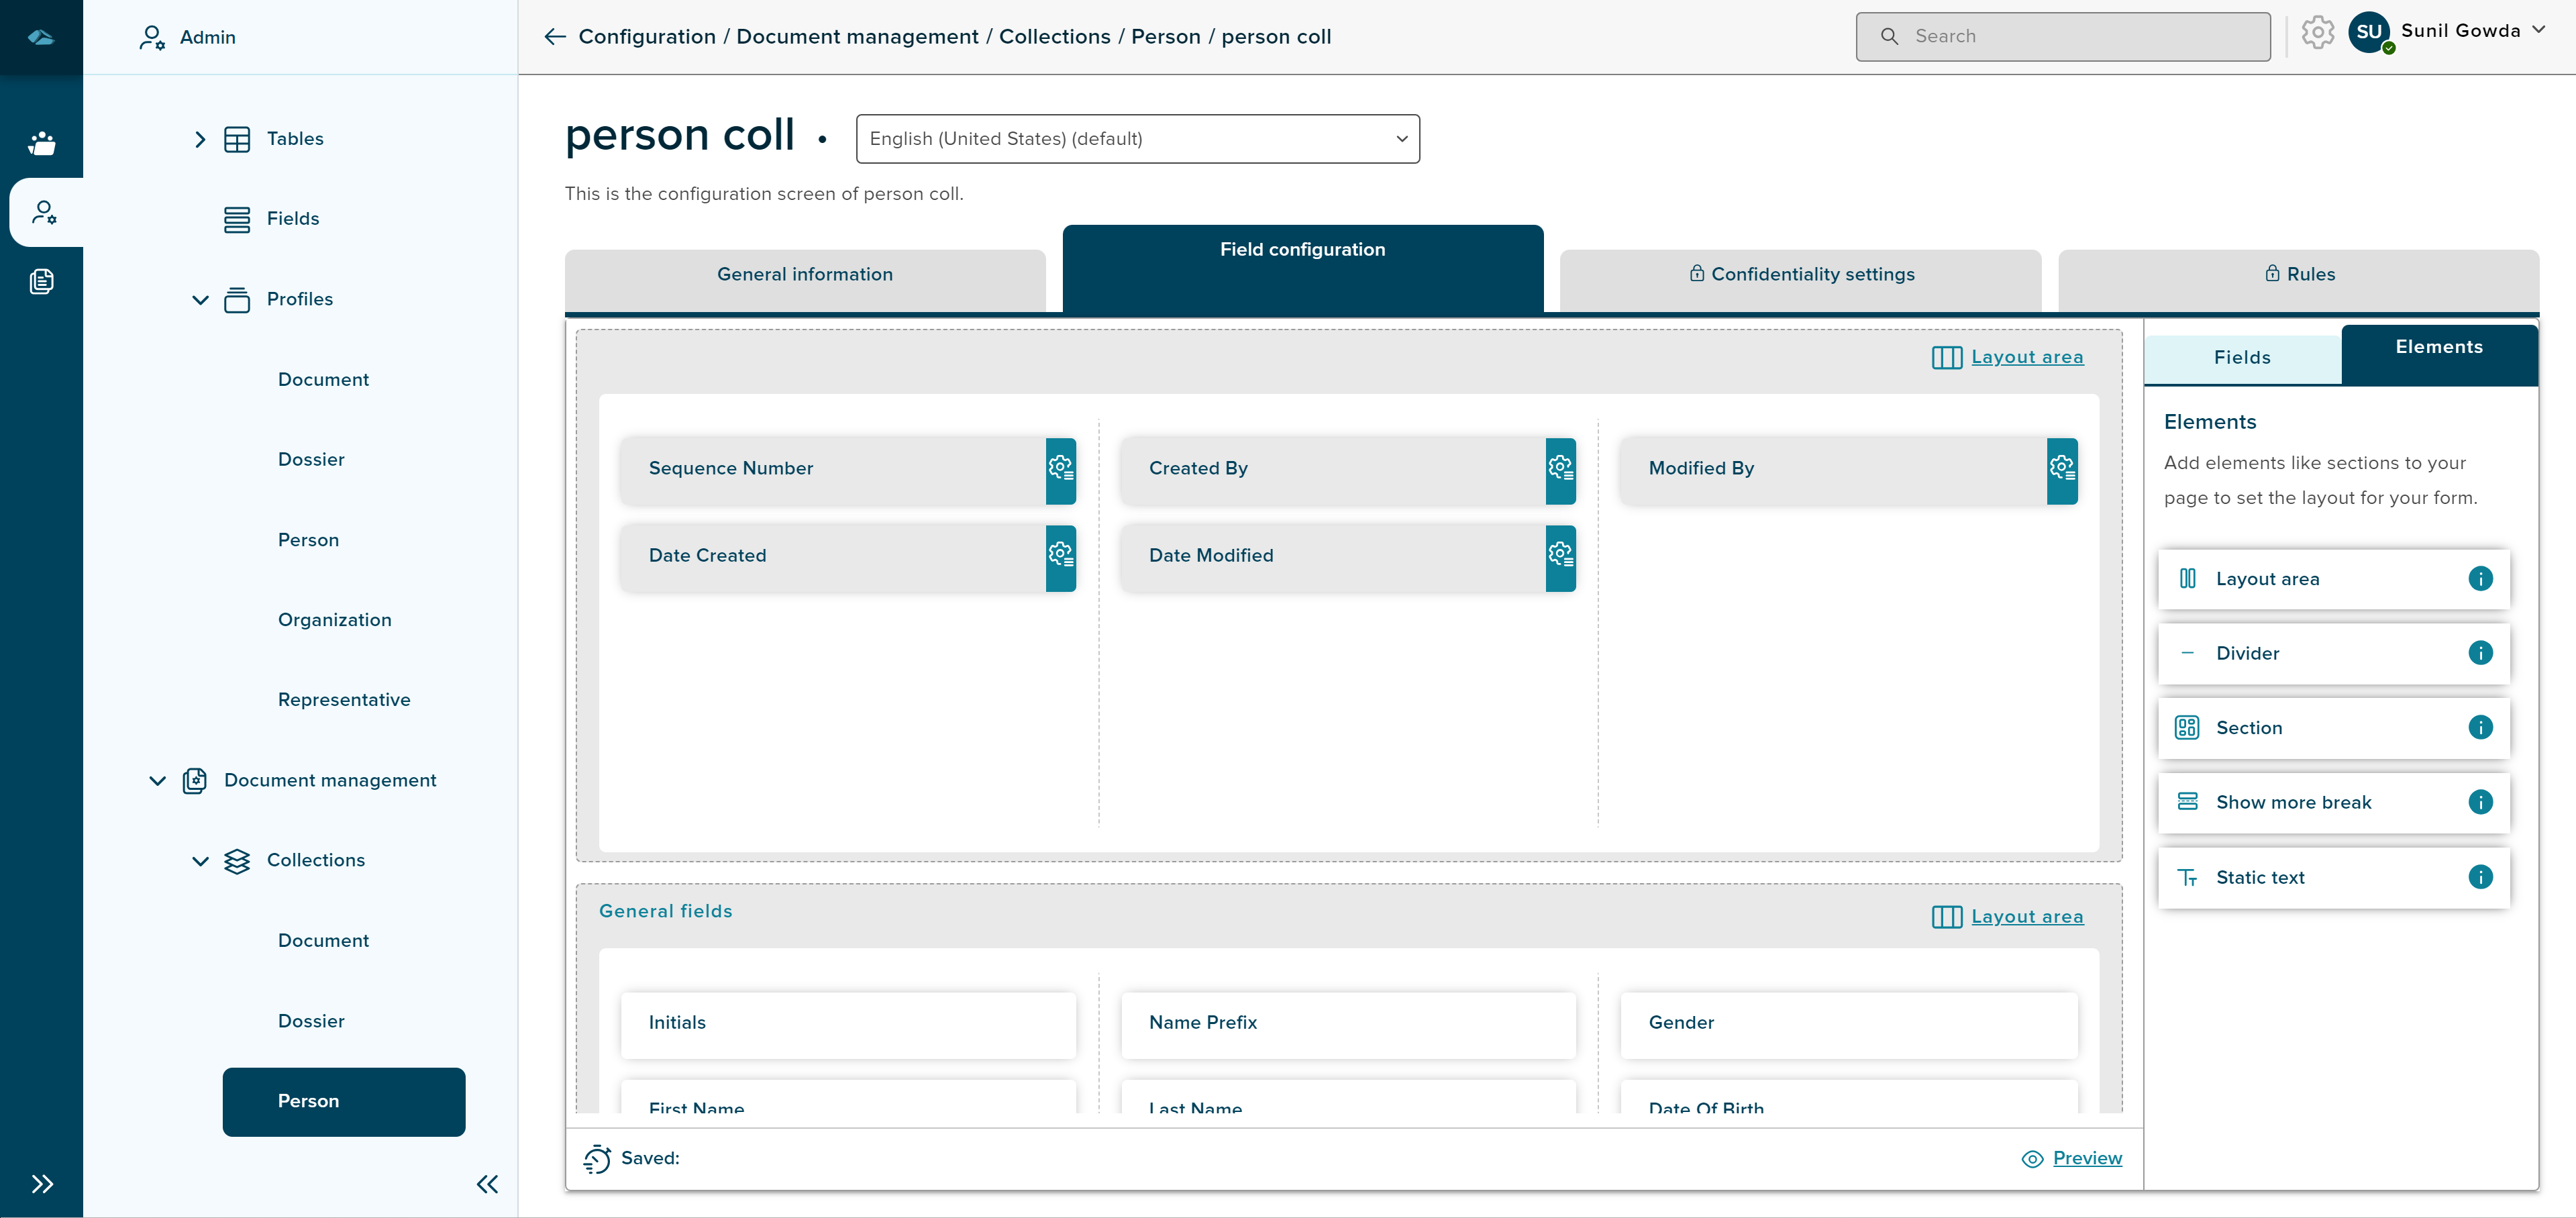Switch to Confidentiality settings tab
Viewport: 2576px width, 1218px height.
pos(1800,275)
